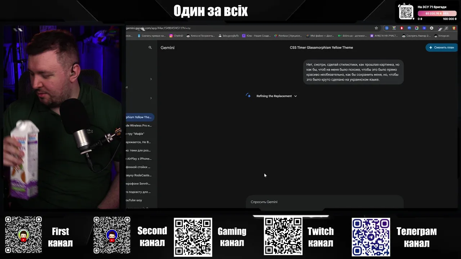Image resolution: width=461 pixels, height=259 pixels.
Task: Click the pink donation progress bar
Action: coord(437,14)
